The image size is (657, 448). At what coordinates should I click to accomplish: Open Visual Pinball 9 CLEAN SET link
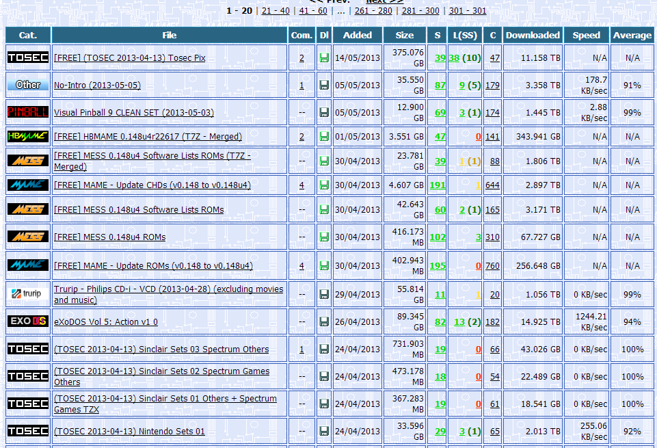[134, 112]
